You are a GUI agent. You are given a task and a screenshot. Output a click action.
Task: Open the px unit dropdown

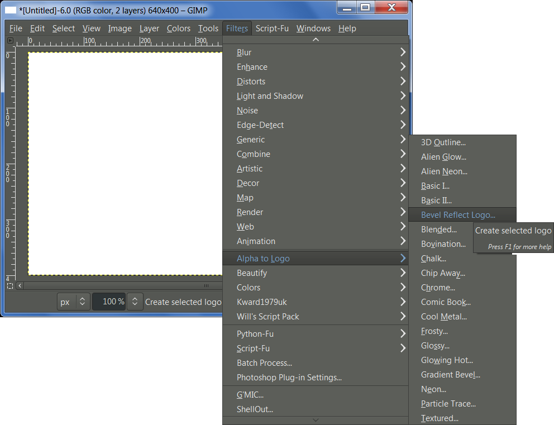[x=74, y=302]
